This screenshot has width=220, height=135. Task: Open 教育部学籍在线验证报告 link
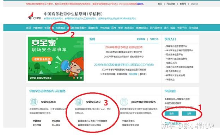pos(90,125)
